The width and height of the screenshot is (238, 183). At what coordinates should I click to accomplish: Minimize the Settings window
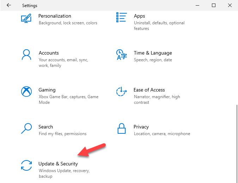[197, 5]
